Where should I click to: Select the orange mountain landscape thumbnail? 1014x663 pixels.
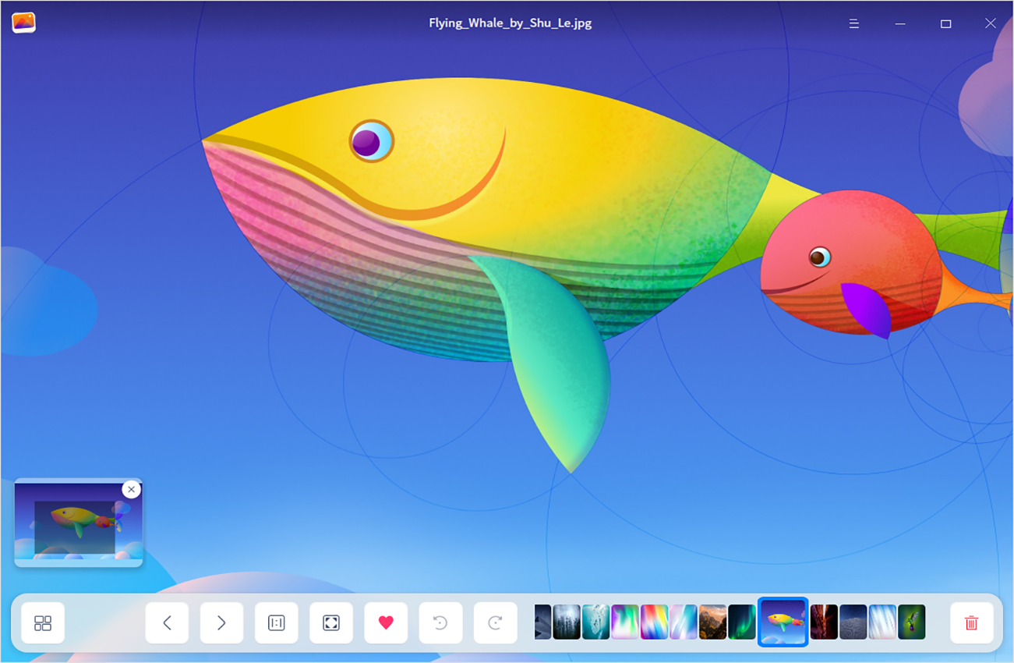[712, 622]
